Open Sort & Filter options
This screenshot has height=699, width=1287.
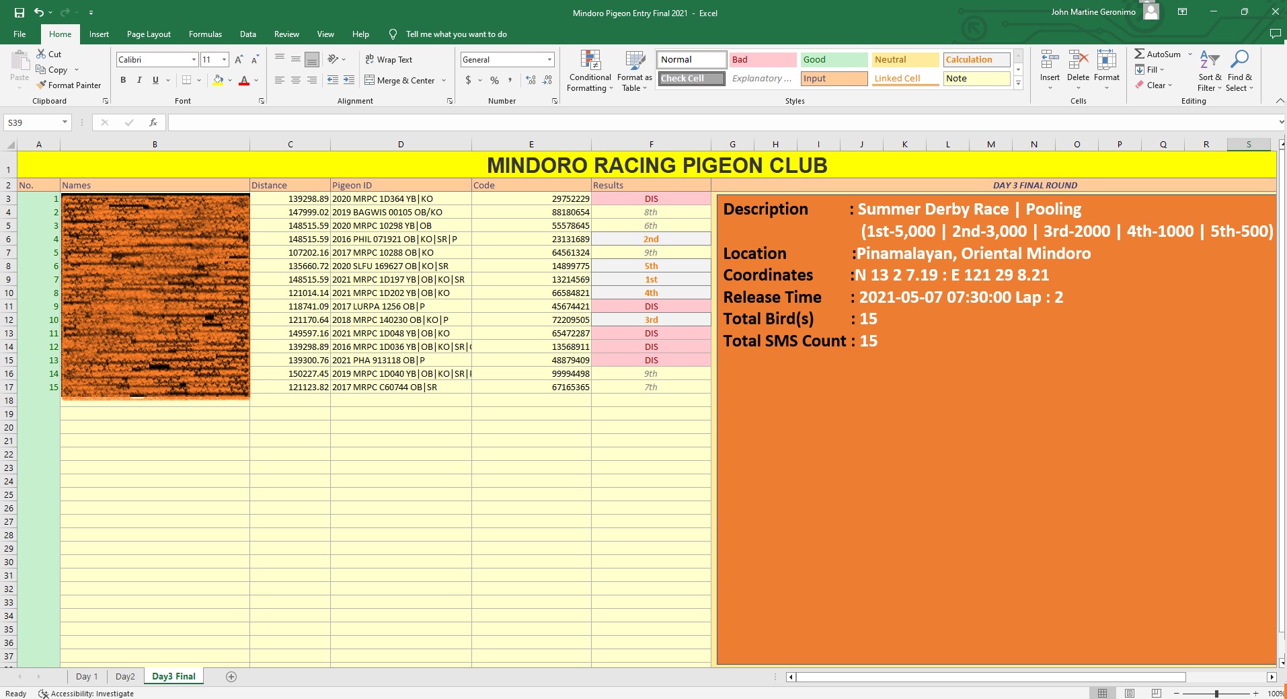point(1210,71)
